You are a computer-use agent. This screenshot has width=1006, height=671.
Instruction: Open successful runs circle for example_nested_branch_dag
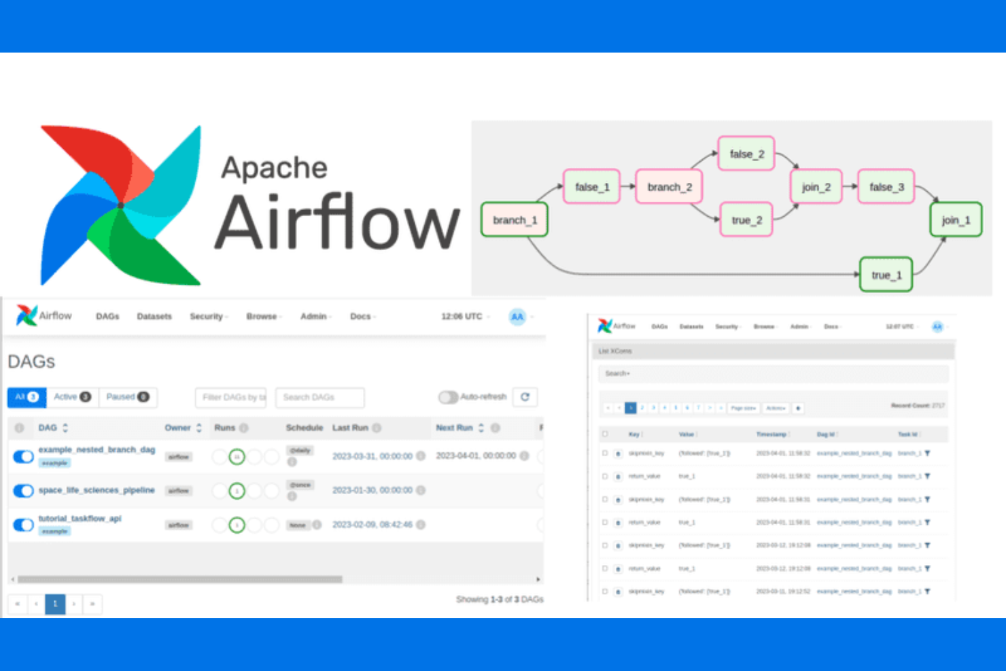pos(237,457)
